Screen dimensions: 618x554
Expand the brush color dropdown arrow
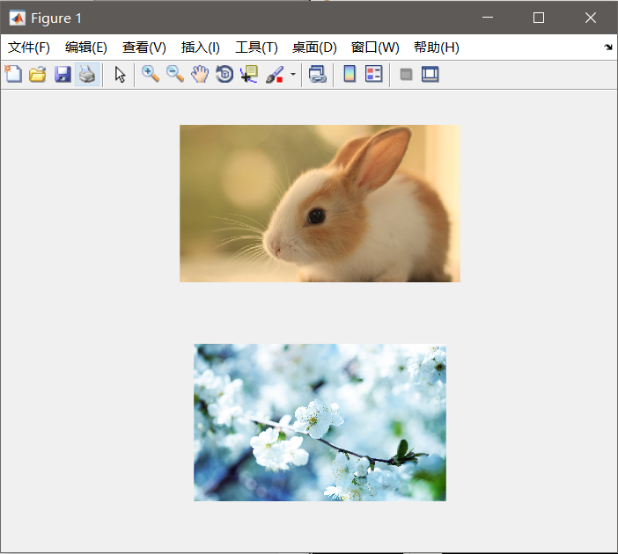point(293,74)
